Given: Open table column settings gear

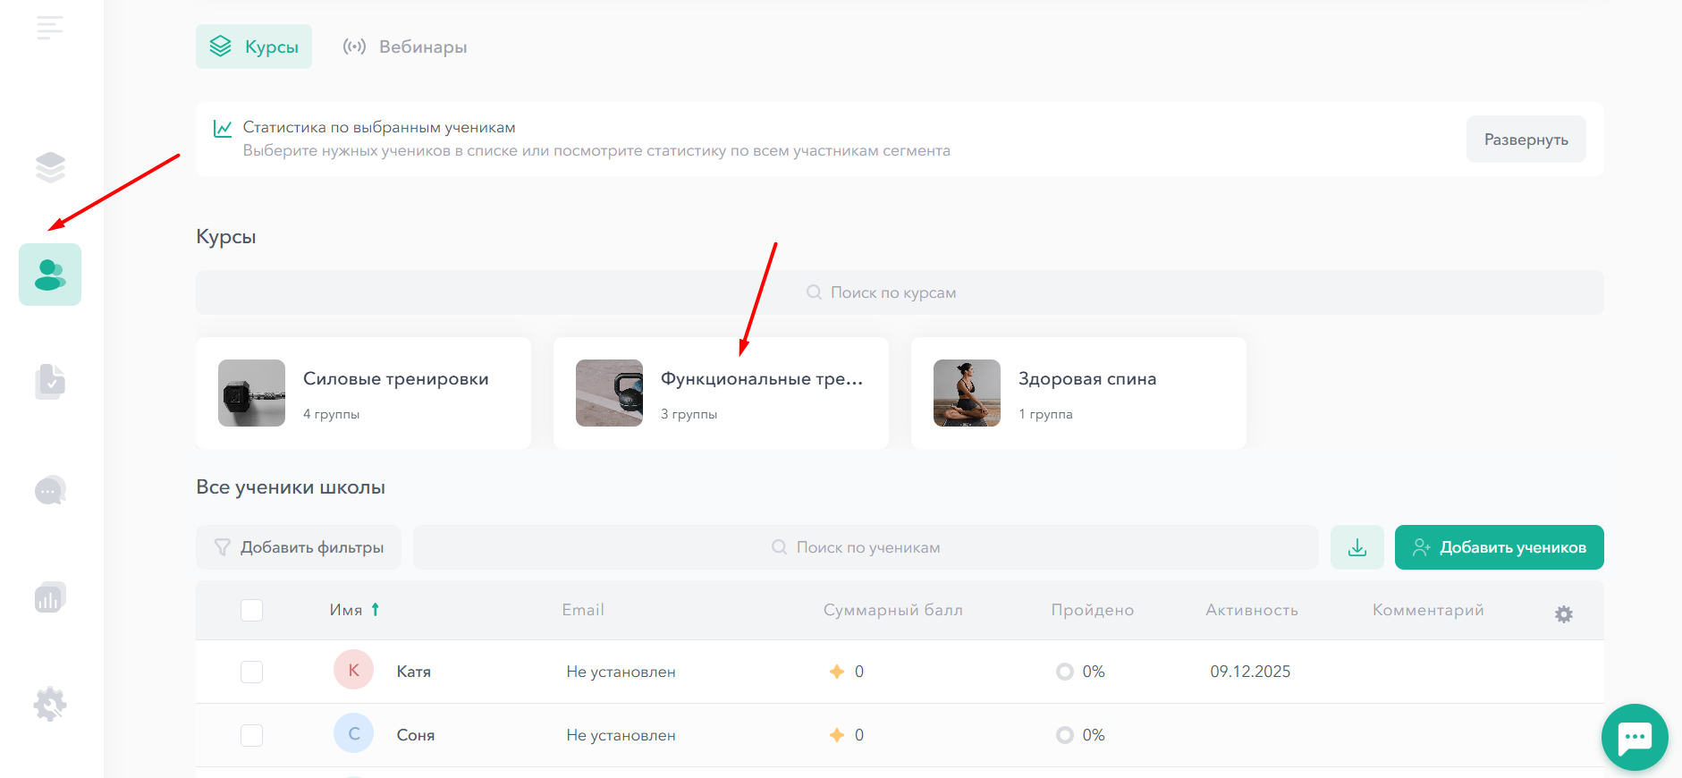Looking at the screenshot, I should 1563,614.
